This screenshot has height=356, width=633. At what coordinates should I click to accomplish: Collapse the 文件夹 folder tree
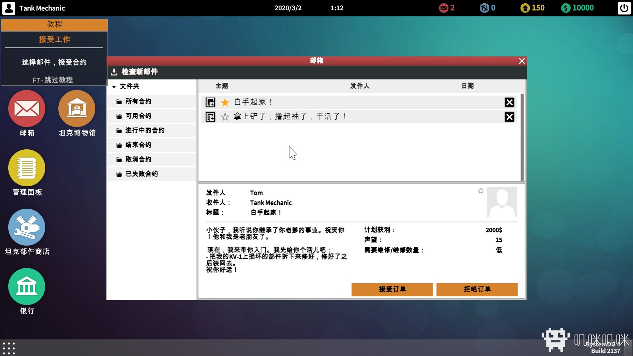114,87
